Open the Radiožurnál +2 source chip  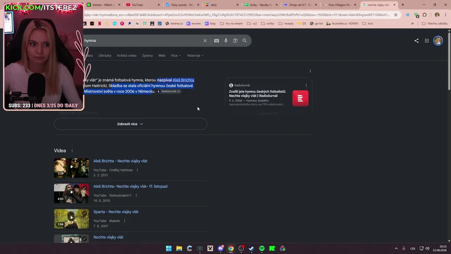click(x=169, y=91)
